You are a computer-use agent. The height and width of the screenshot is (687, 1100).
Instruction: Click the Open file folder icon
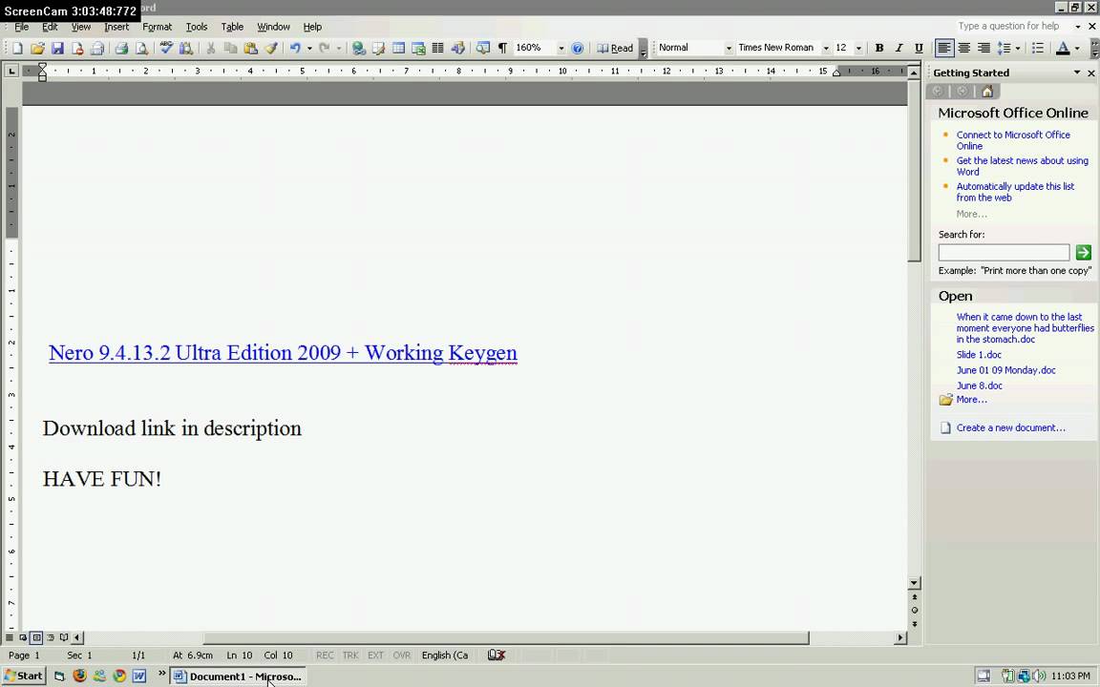[x=38, y=49]
